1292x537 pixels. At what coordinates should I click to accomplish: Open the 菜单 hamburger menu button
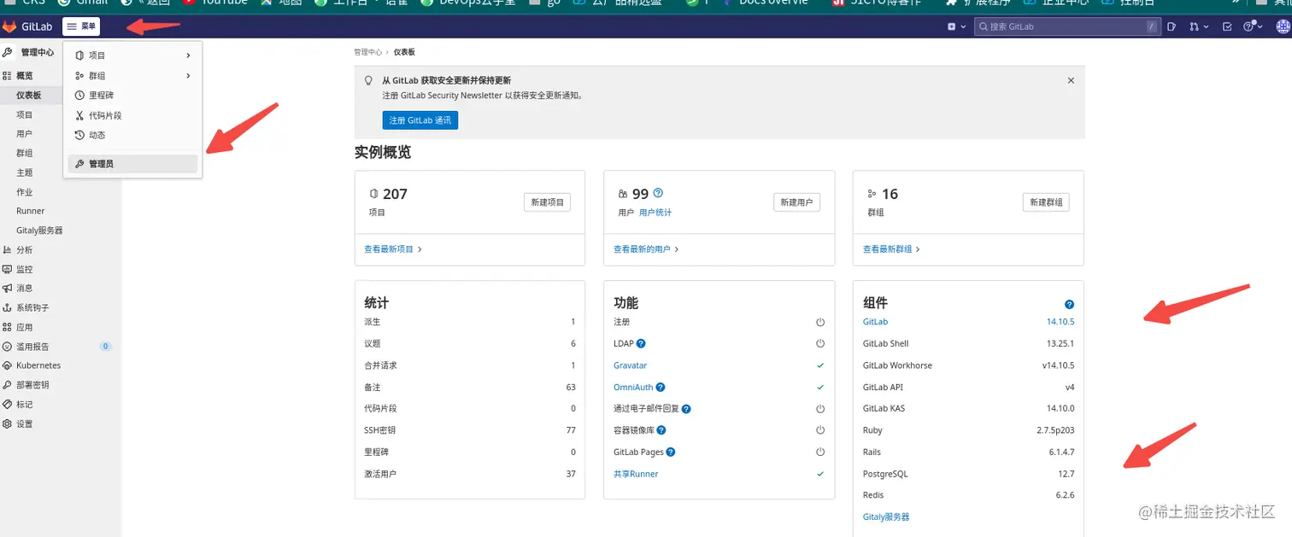(81, 26)
